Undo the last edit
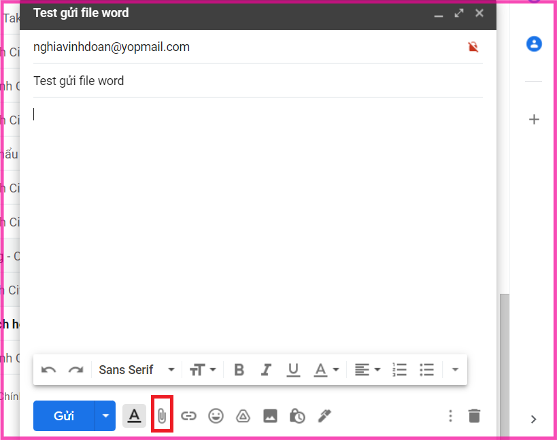This screenshot has width=557, height=440. click(x=49, y=370)
